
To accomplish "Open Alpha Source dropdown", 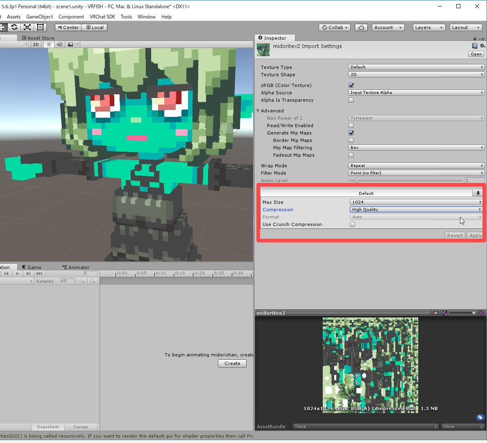I will tap(416, 93).
